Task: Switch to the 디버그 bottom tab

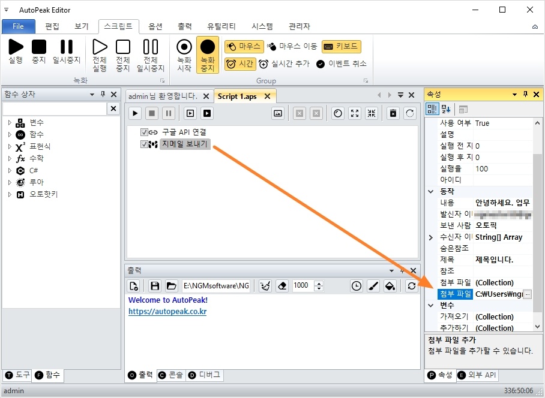Action: click(204, 375)
